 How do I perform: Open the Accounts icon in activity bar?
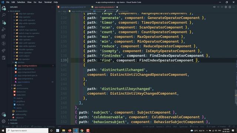coord(4,115)
